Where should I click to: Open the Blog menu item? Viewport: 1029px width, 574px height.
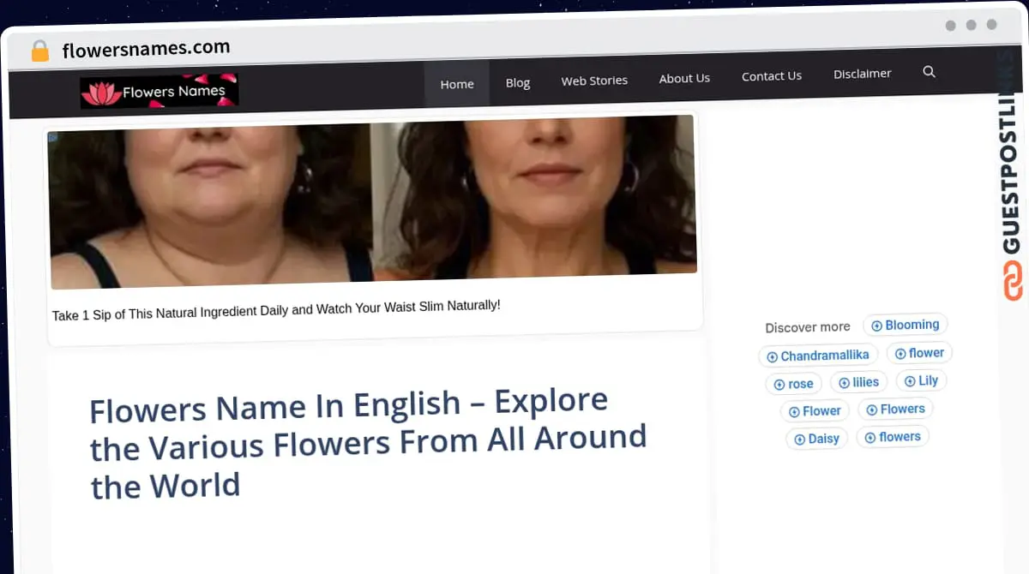point(518,82)
